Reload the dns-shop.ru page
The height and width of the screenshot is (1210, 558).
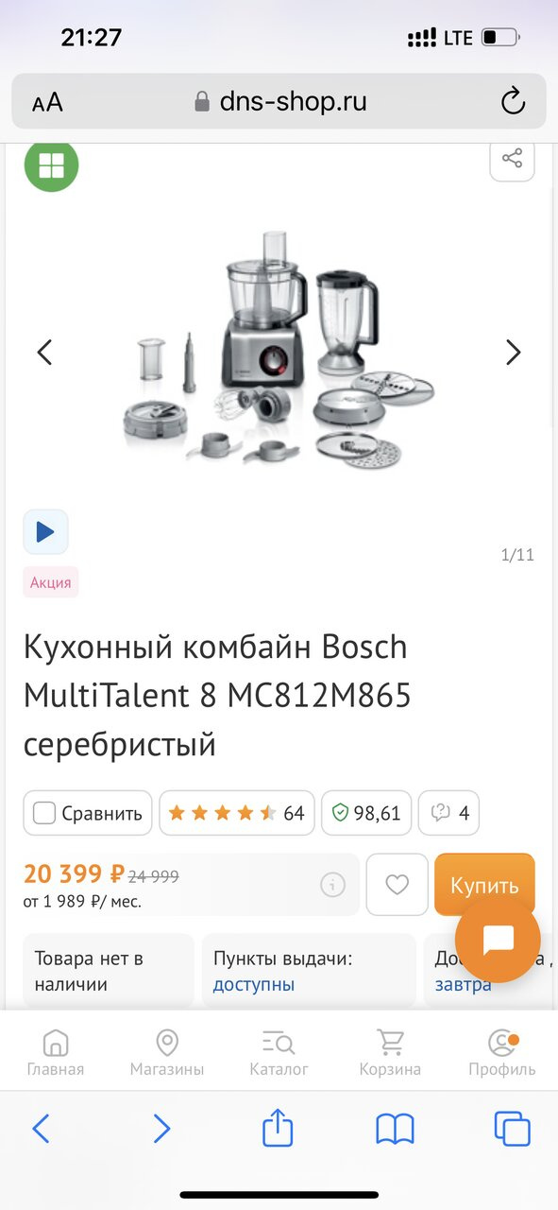pyautogui.click(x=513, y=101)
